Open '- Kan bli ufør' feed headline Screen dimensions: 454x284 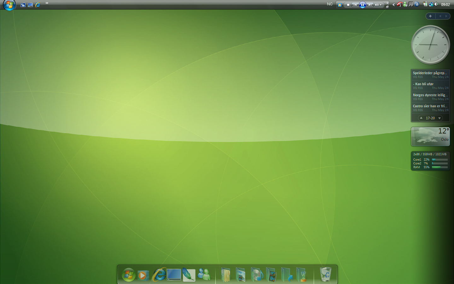(423, 84)
